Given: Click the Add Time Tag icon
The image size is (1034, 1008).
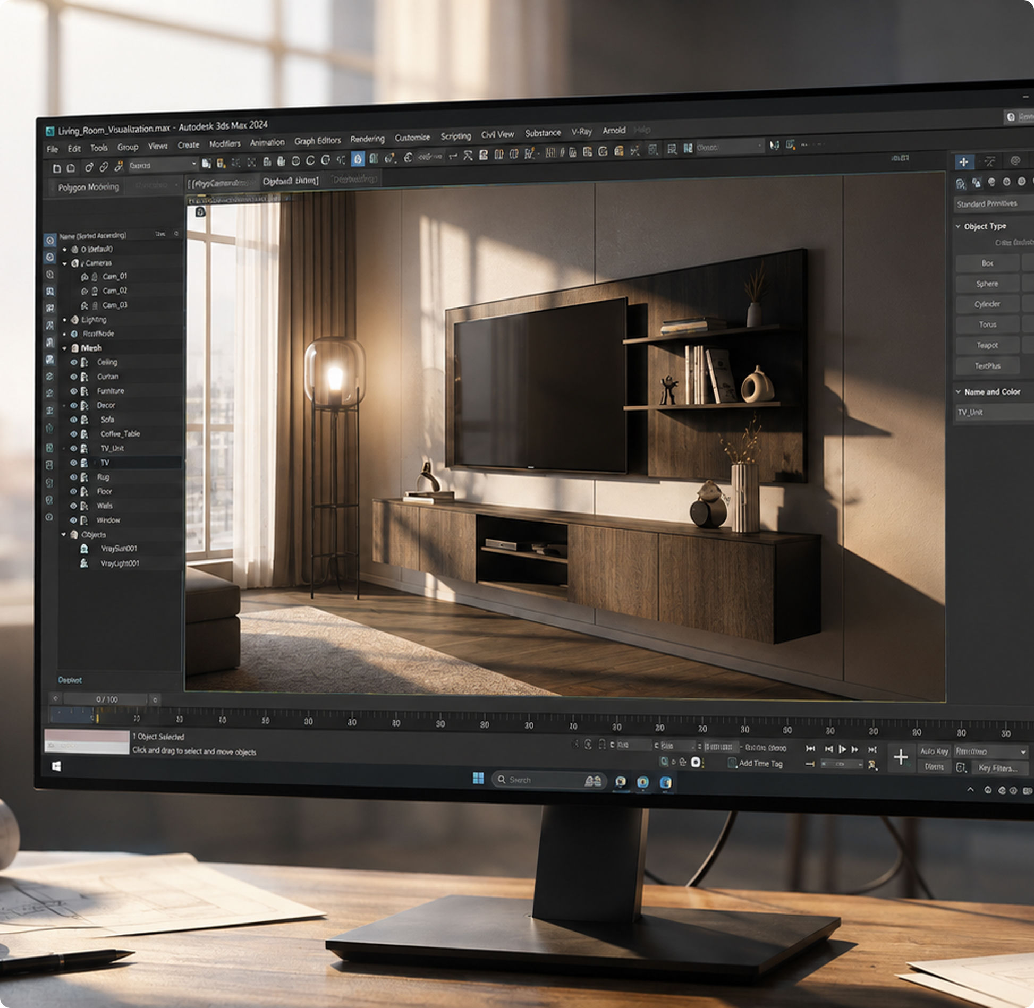Looking at the screenshot, I should click(732, 763).
